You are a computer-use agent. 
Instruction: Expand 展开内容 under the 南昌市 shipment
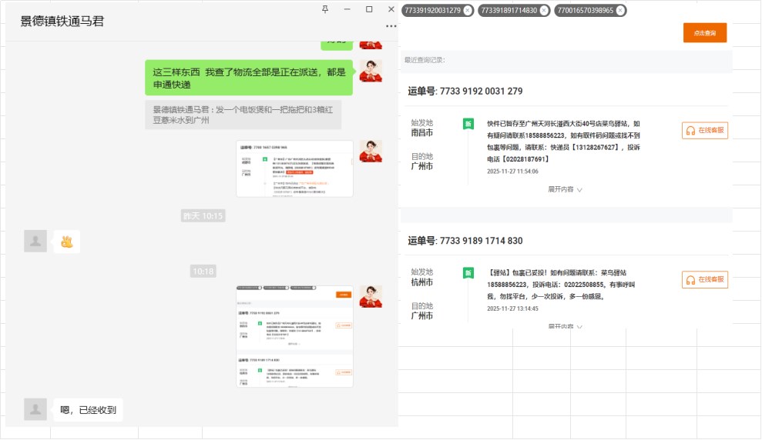click(565, 189)
